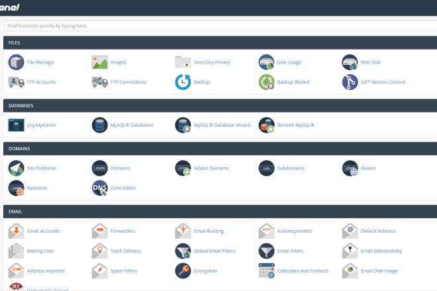
Task: Follow the Calendars and Contacts link
Action: pos(303,270)
